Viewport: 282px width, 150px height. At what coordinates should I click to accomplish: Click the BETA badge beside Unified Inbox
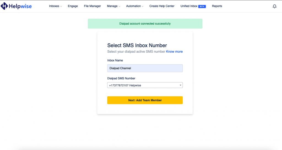[202, 6]
